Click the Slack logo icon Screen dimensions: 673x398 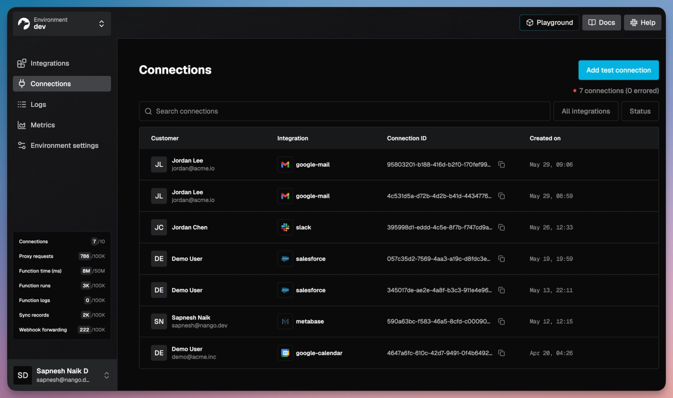[285, 227]
